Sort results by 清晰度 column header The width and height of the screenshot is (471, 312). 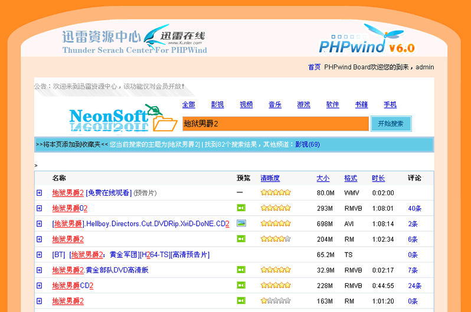coord(270,178)
